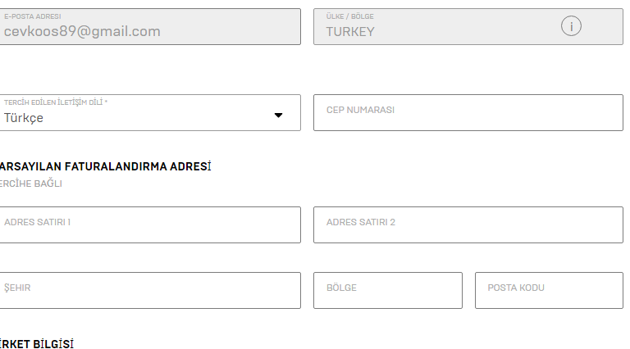The image size is (630, 349).
Task: Click the Bölge input field
Action: pyautogui.click(x=387, y=290)
